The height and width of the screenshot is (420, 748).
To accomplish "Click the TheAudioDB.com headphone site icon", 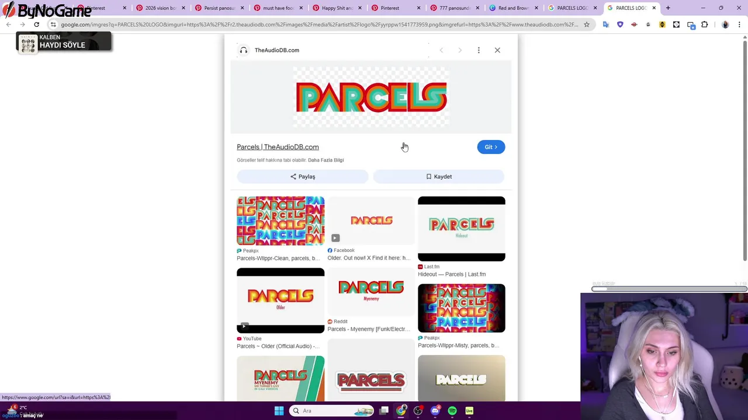I will point(244,50).
